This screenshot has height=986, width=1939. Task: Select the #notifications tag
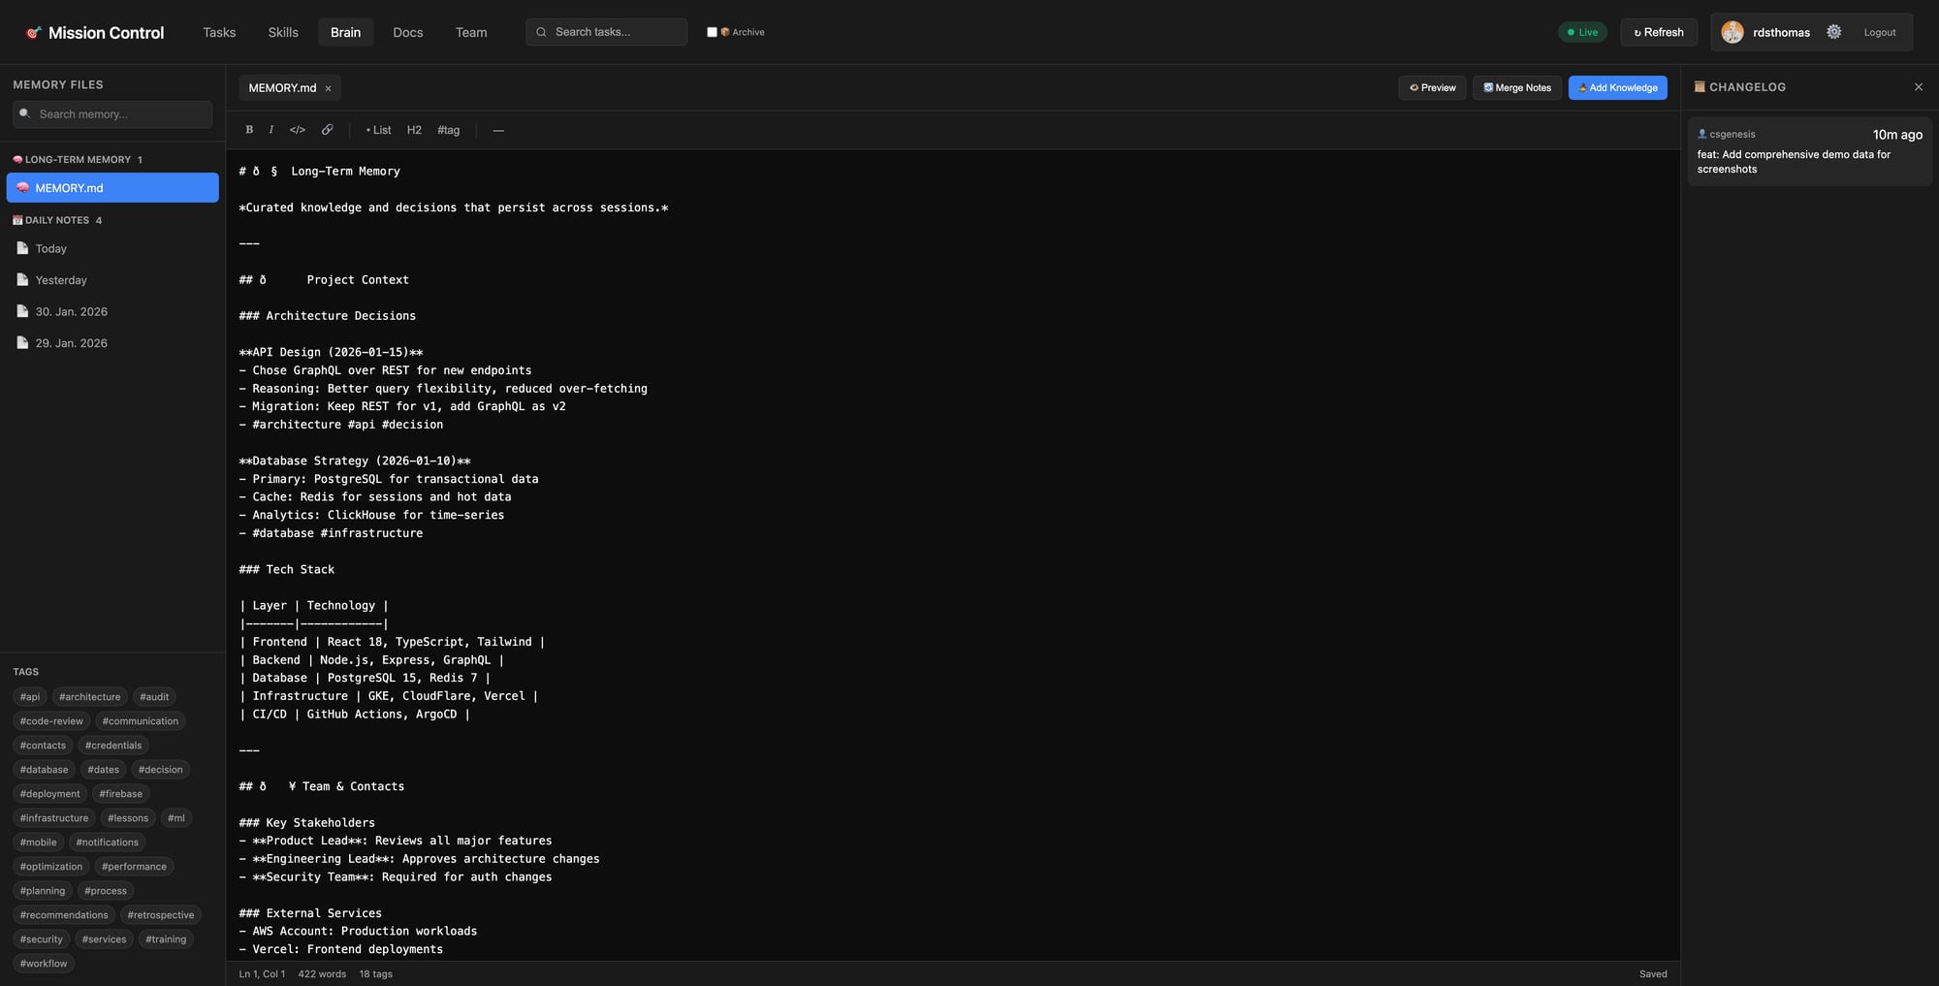click(108, 842)
